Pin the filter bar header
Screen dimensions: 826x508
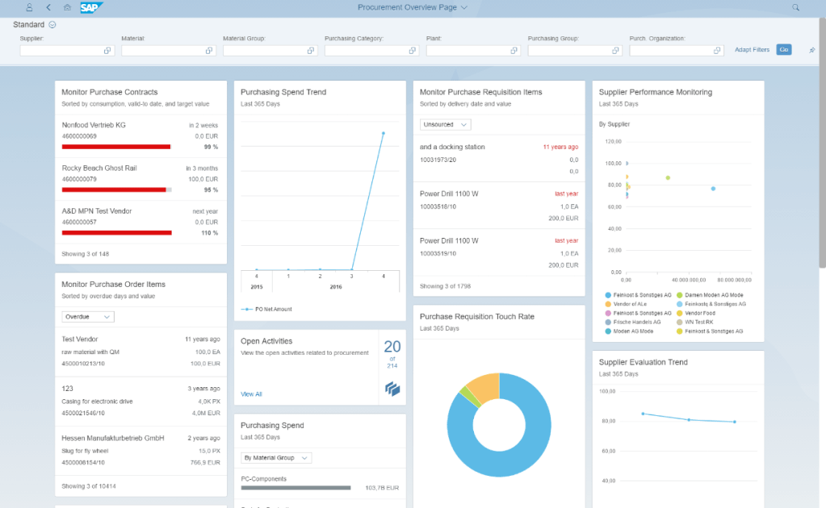[x=811, y=50]
